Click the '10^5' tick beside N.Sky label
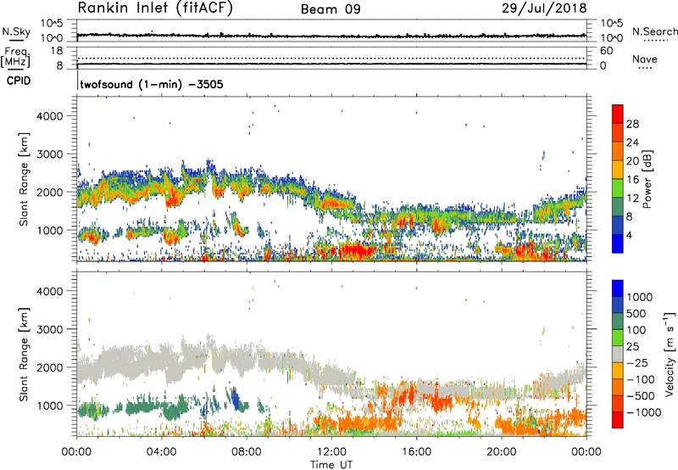 coord(52,24)
